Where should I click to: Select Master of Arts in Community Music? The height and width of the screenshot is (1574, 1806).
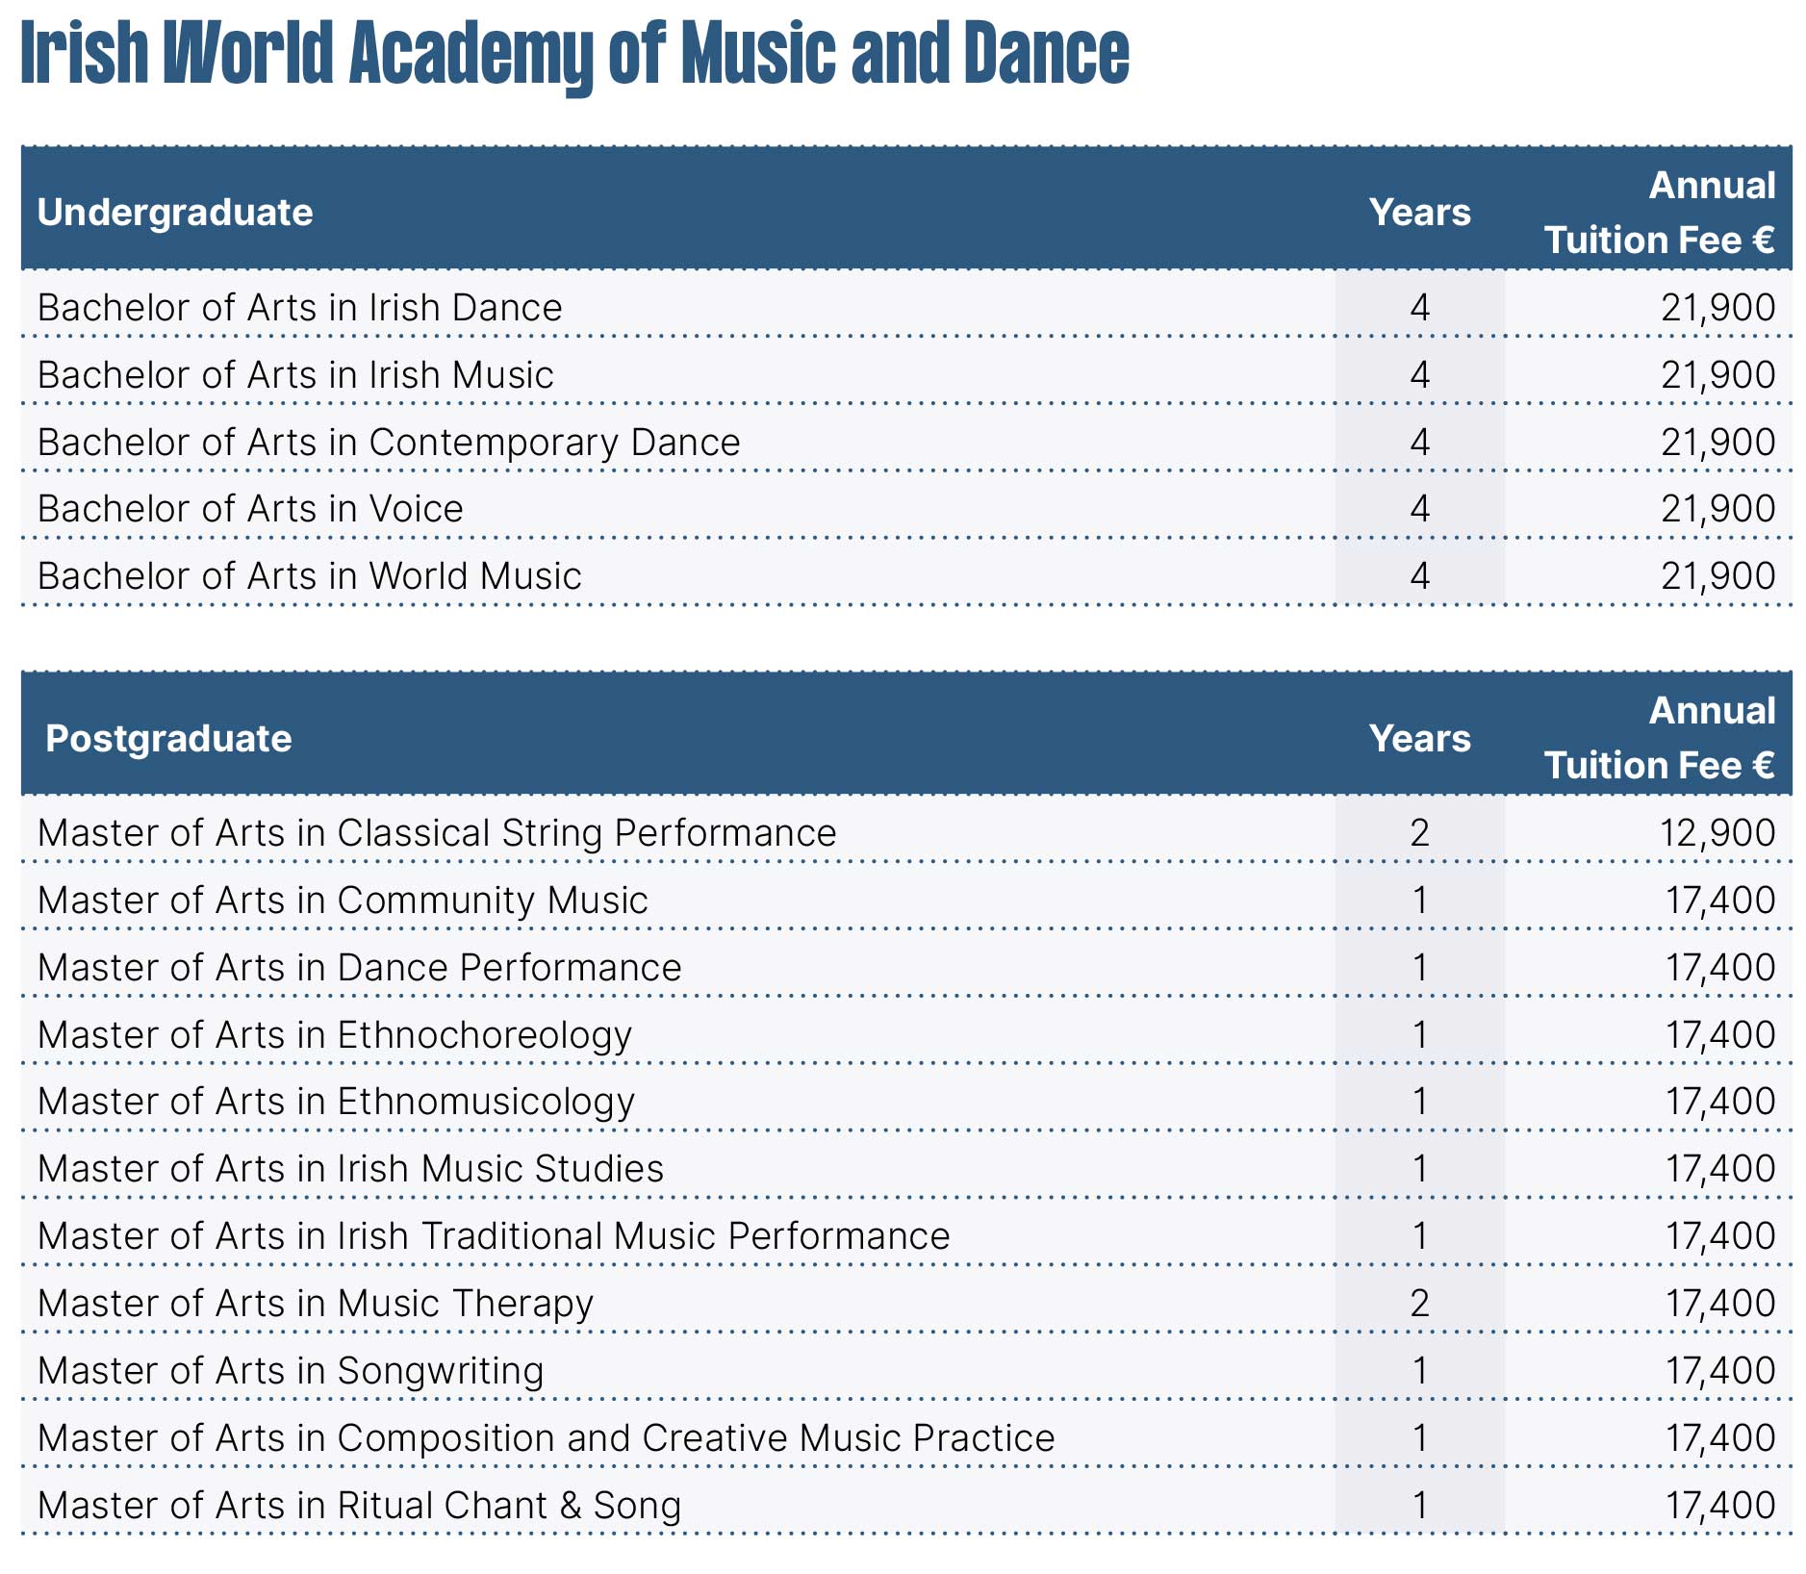point(343,901)
